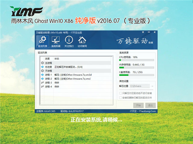Open the 关注我们 info tab
Image resolution: width=193 pixels, height=144 pixels.
(69, 42)
